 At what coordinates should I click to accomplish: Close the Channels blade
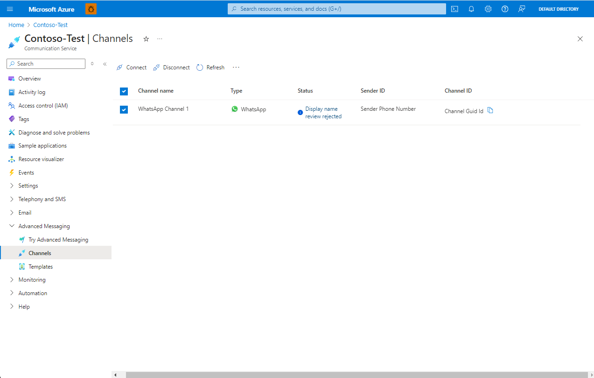pos(580,39)
